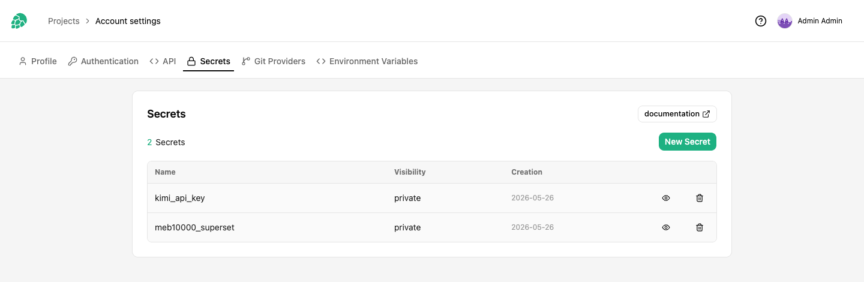Click the Name column header

pos(165,172)
